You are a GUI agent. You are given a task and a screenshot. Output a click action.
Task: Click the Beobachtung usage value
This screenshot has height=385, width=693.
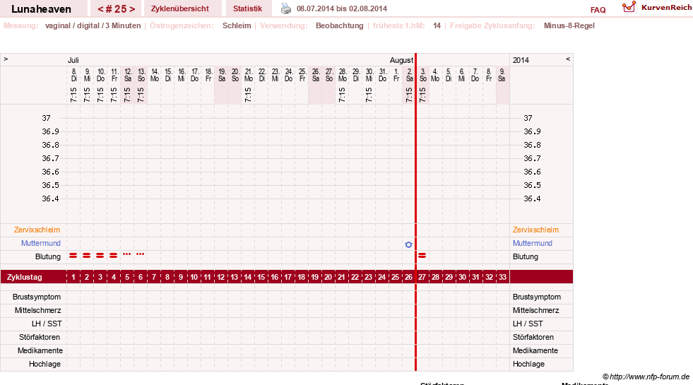coord(339,25)
